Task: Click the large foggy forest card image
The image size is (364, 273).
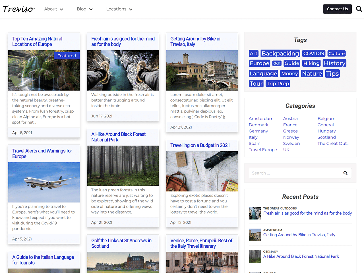Action: 123,166
